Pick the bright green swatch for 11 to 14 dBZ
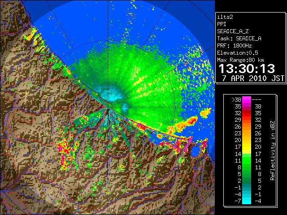 (247, 160)
